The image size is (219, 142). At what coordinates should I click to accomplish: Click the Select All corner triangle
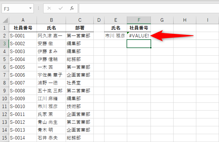click(x=5, y=20)
